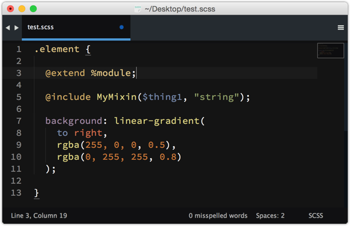Viewport: 350px width, 226px height.
Task: Click the 0 misspelled words status
Action: [218, 216]
